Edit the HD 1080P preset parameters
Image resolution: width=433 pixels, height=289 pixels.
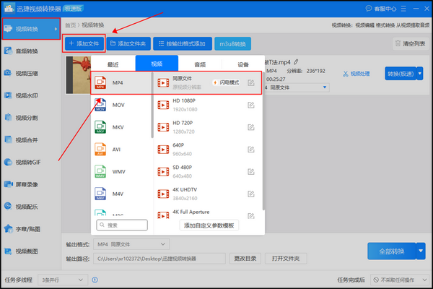[x=250, y=105]
